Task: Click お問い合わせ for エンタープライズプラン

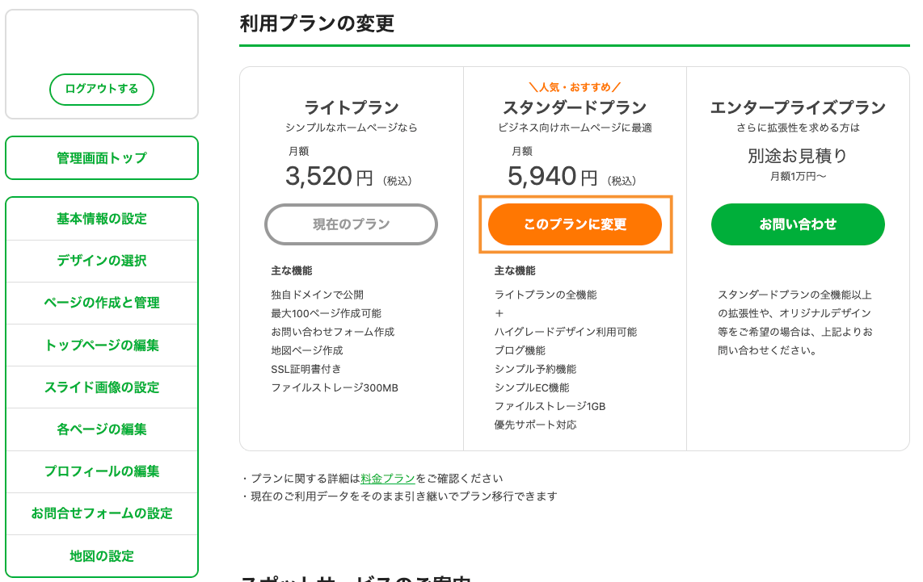Action: click(797, 224)
